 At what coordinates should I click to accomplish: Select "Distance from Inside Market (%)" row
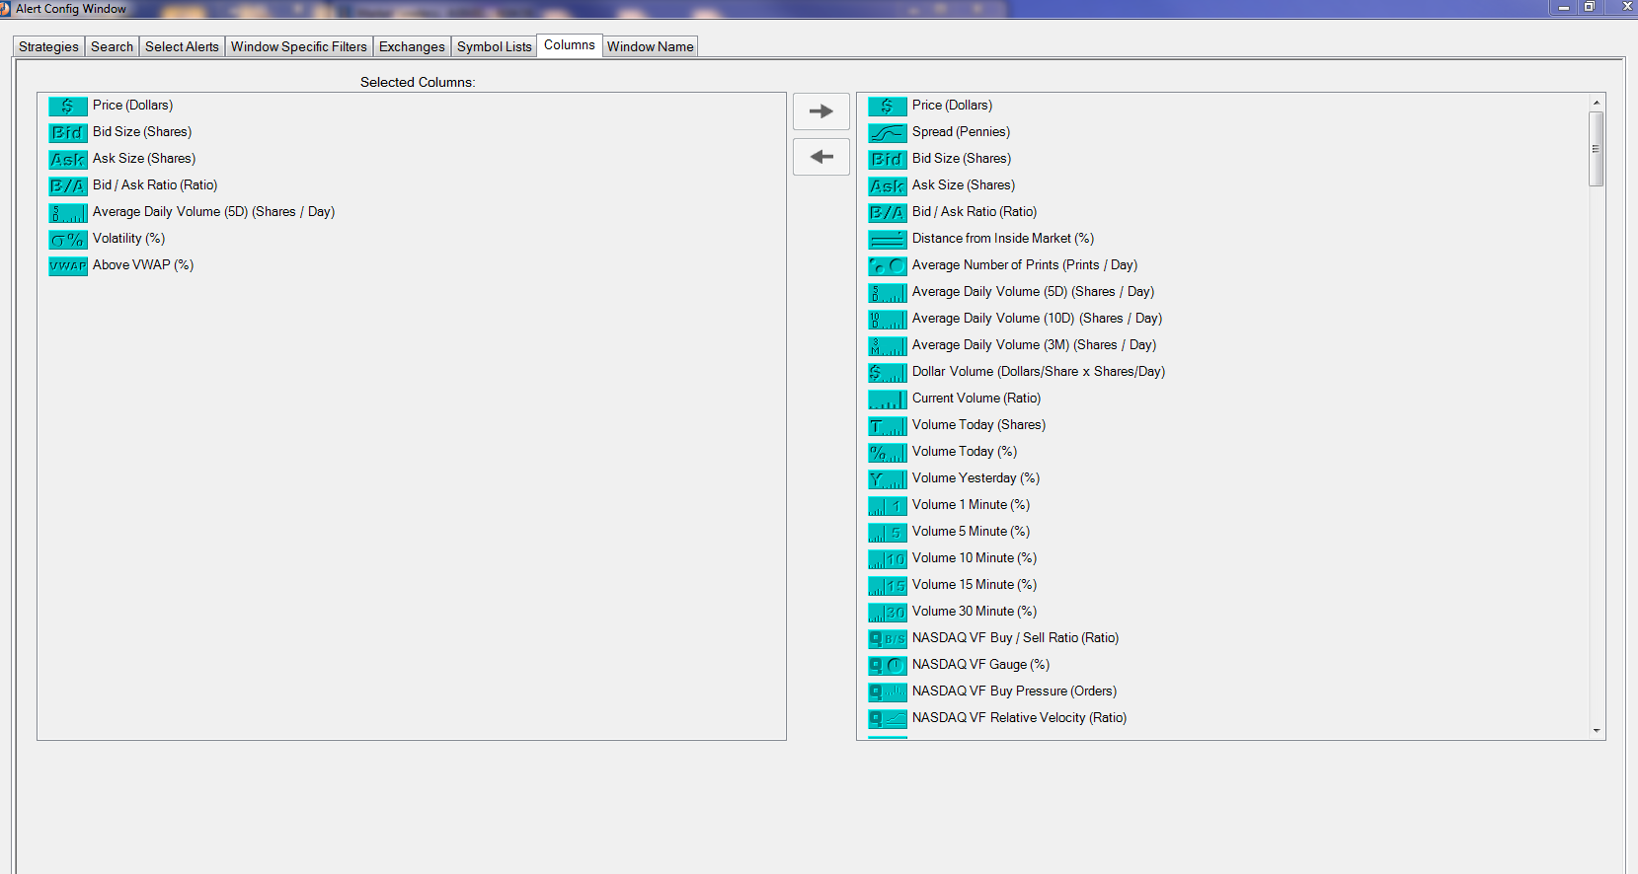point(1003,239)
